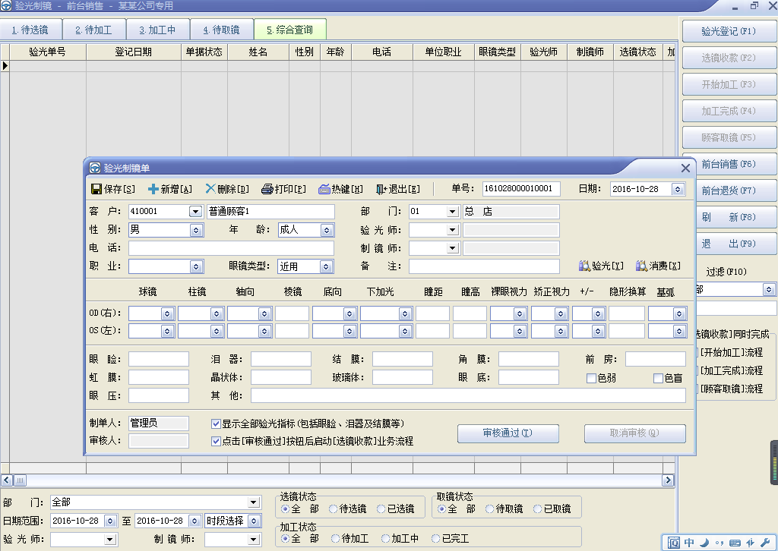Click the Exit [E] door icon

(381, 189)
